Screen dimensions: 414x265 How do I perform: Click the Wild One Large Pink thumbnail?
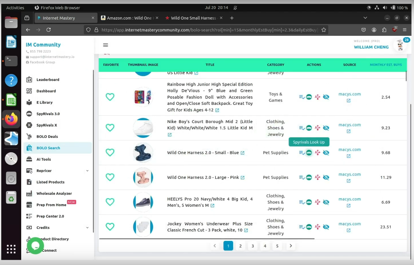(x=143, y=177)
